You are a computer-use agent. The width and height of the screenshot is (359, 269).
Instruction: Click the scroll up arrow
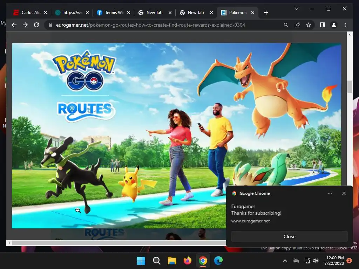click(x=350, y=35)
